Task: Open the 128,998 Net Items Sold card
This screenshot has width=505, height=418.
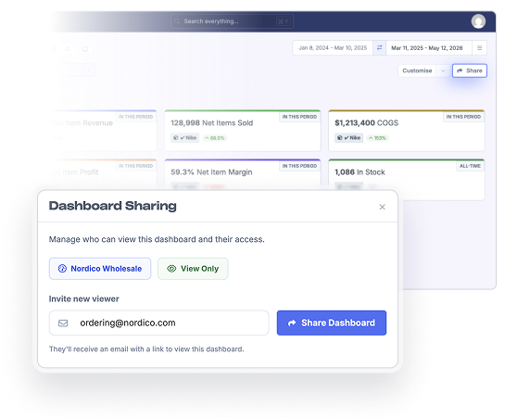Action: tap(243, 131)
